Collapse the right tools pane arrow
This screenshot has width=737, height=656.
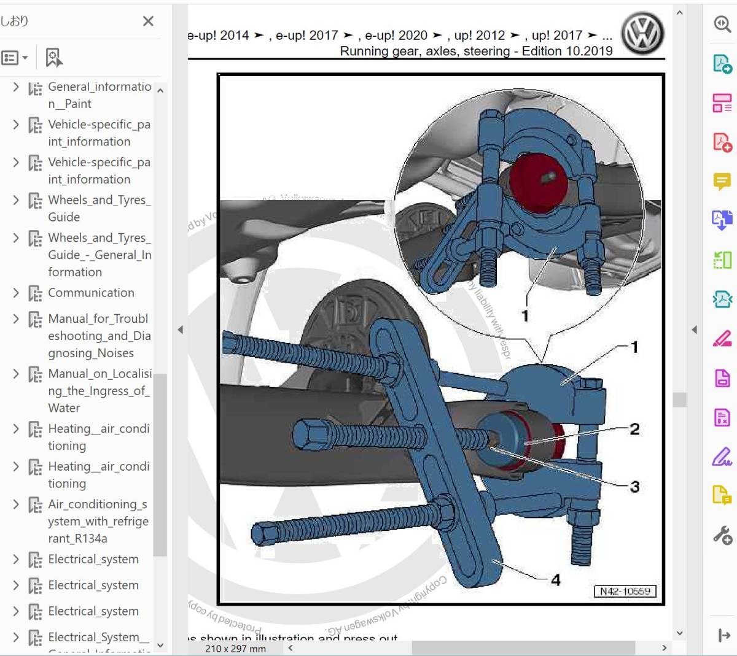(723, 636)
